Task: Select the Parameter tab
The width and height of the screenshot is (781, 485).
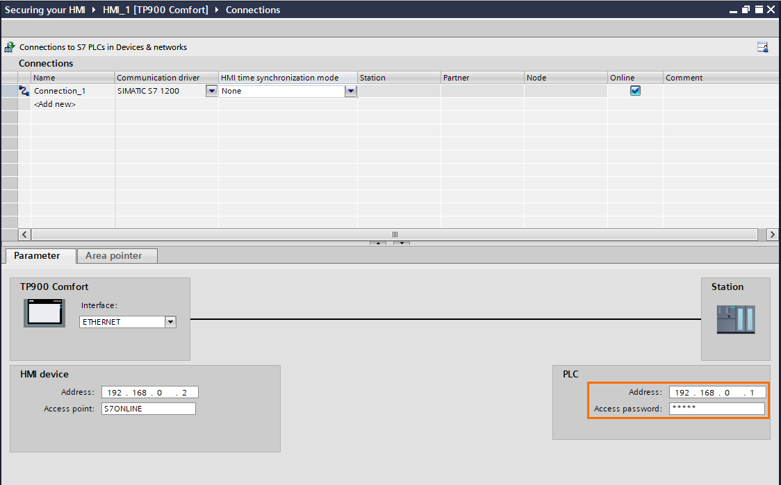Action: (x=39, y=255)
